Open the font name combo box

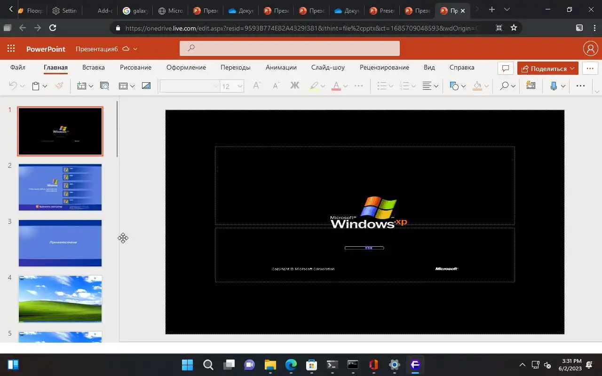pos(190,86)
